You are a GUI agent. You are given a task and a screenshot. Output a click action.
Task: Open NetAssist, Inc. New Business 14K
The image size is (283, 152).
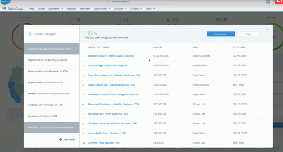(x=108, y=114)
